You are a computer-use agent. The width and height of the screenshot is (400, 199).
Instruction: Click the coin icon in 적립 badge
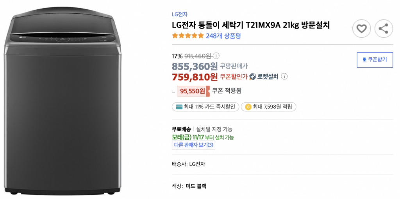(x=248, y=107)
